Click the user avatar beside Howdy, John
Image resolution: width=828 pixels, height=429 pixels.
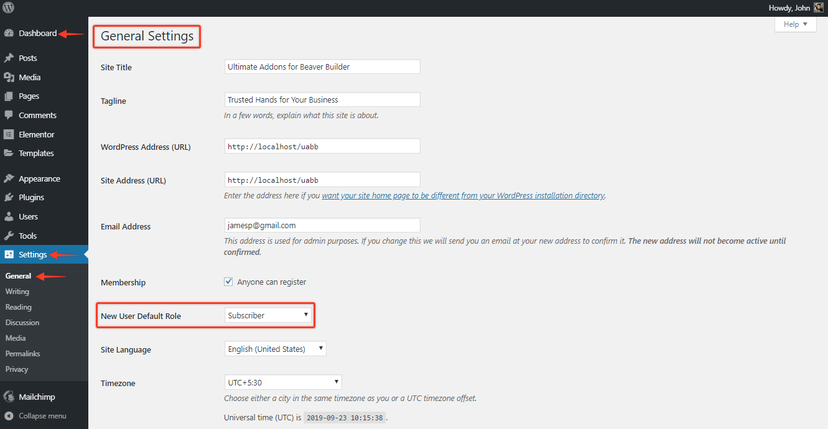[x=819, y=8]
